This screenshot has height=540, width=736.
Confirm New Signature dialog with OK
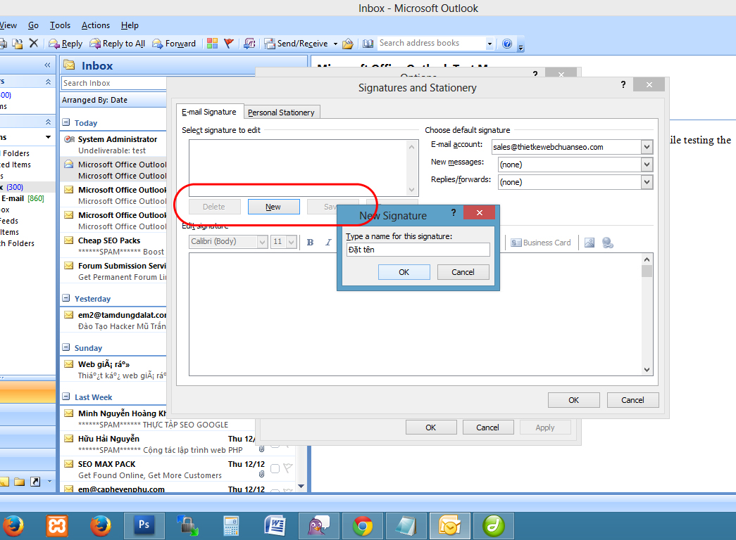coord(404,272)
